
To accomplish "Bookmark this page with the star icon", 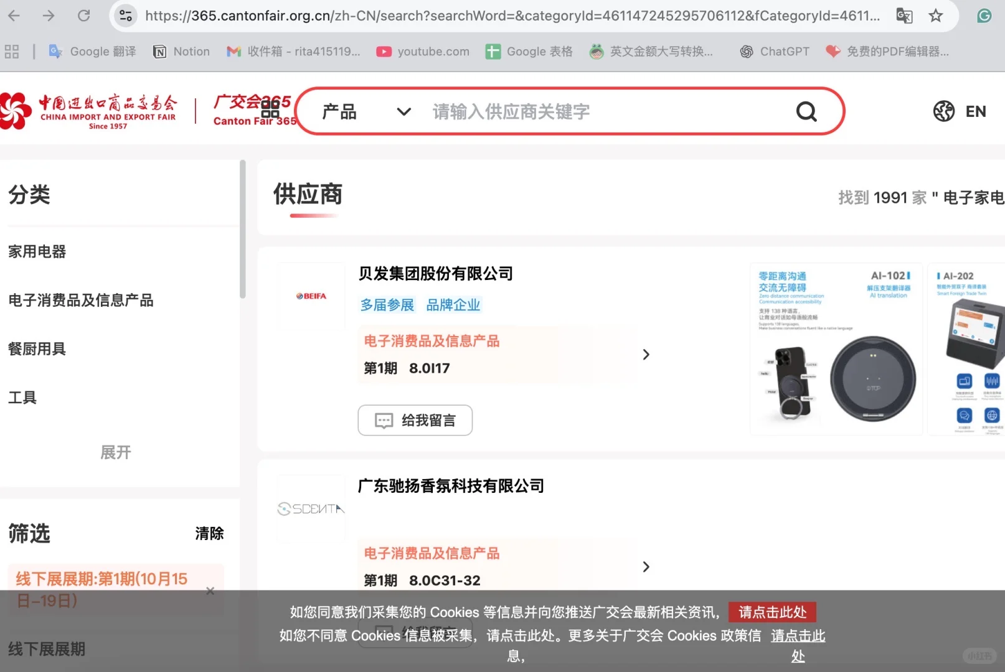I will click(x=935, y=16).
